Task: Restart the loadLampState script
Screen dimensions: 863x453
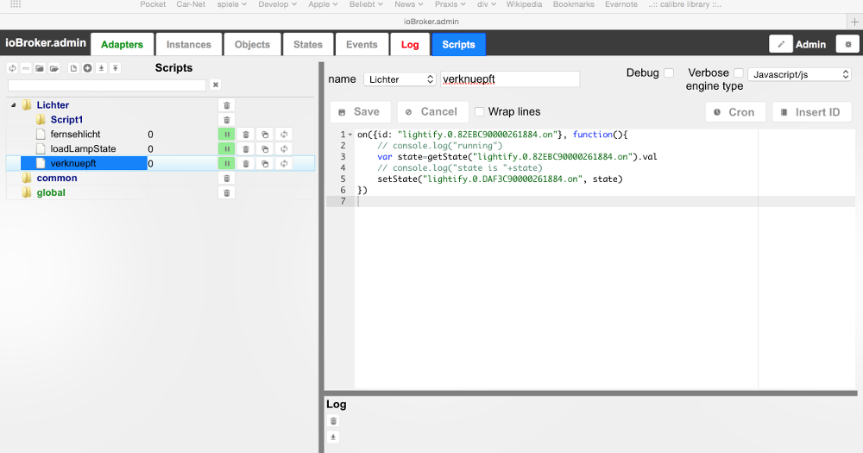Action: pos(284,148)
